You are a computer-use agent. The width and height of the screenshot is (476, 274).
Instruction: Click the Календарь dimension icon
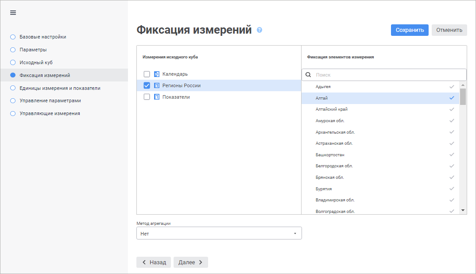[156, 74]
